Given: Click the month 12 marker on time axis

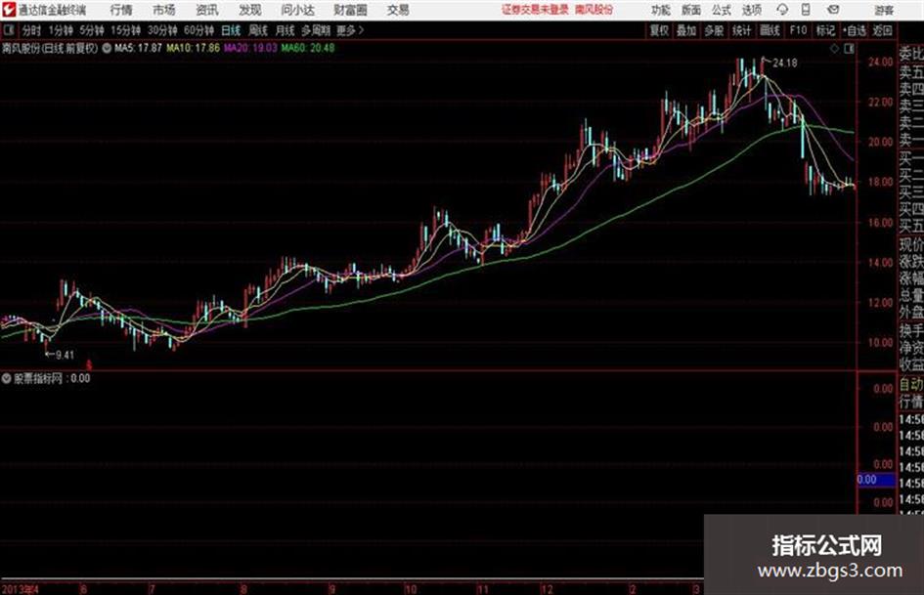Looking at the screenshot, I should (x=547, y=588).
